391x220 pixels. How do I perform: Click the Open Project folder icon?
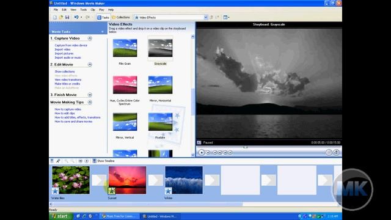pos(61,17)
